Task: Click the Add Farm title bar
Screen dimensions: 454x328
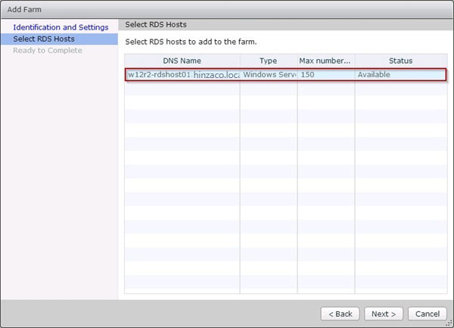Action: tap(227, 9)
